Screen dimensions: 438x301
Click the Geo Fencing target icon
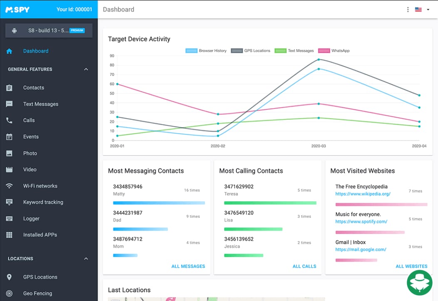tap(9, 294)
